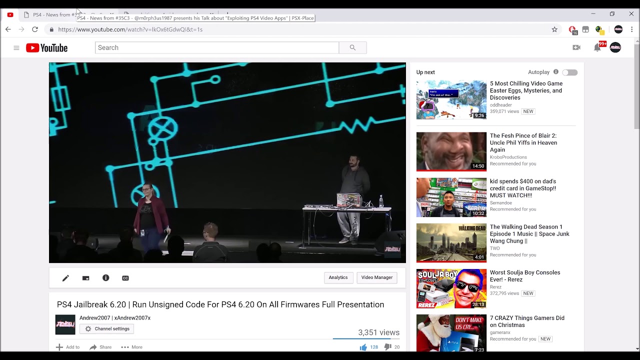The height and width of the screenshot is (360, 640).
Task: Open the 10:32 GameStop kid thumbnail
Action: click(x=451, y=197)
